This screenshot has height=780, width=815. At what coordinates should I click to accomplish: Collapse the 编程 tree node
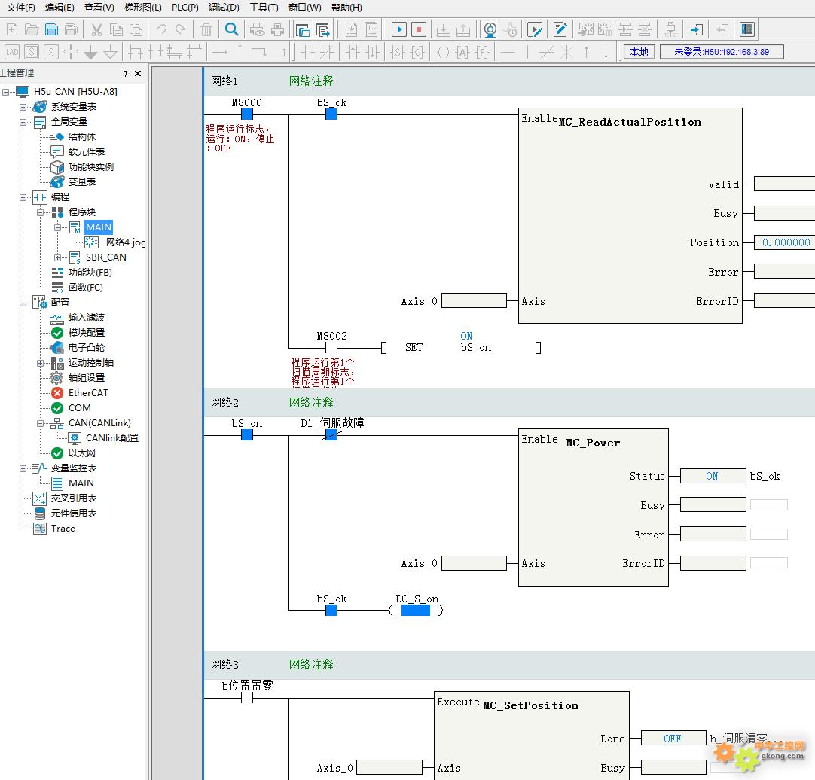(x=23, y=197)
